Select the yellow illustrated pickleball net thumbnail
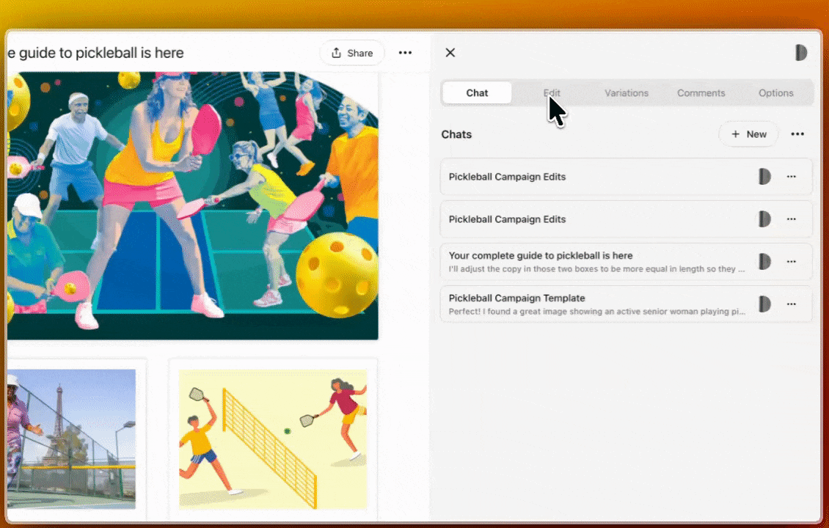 click(x=273, y=439)
